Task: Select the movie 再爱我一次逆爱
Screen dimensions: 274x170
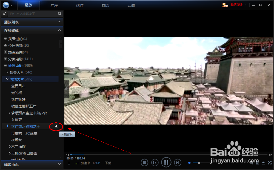Action: [x=24, y=133]
